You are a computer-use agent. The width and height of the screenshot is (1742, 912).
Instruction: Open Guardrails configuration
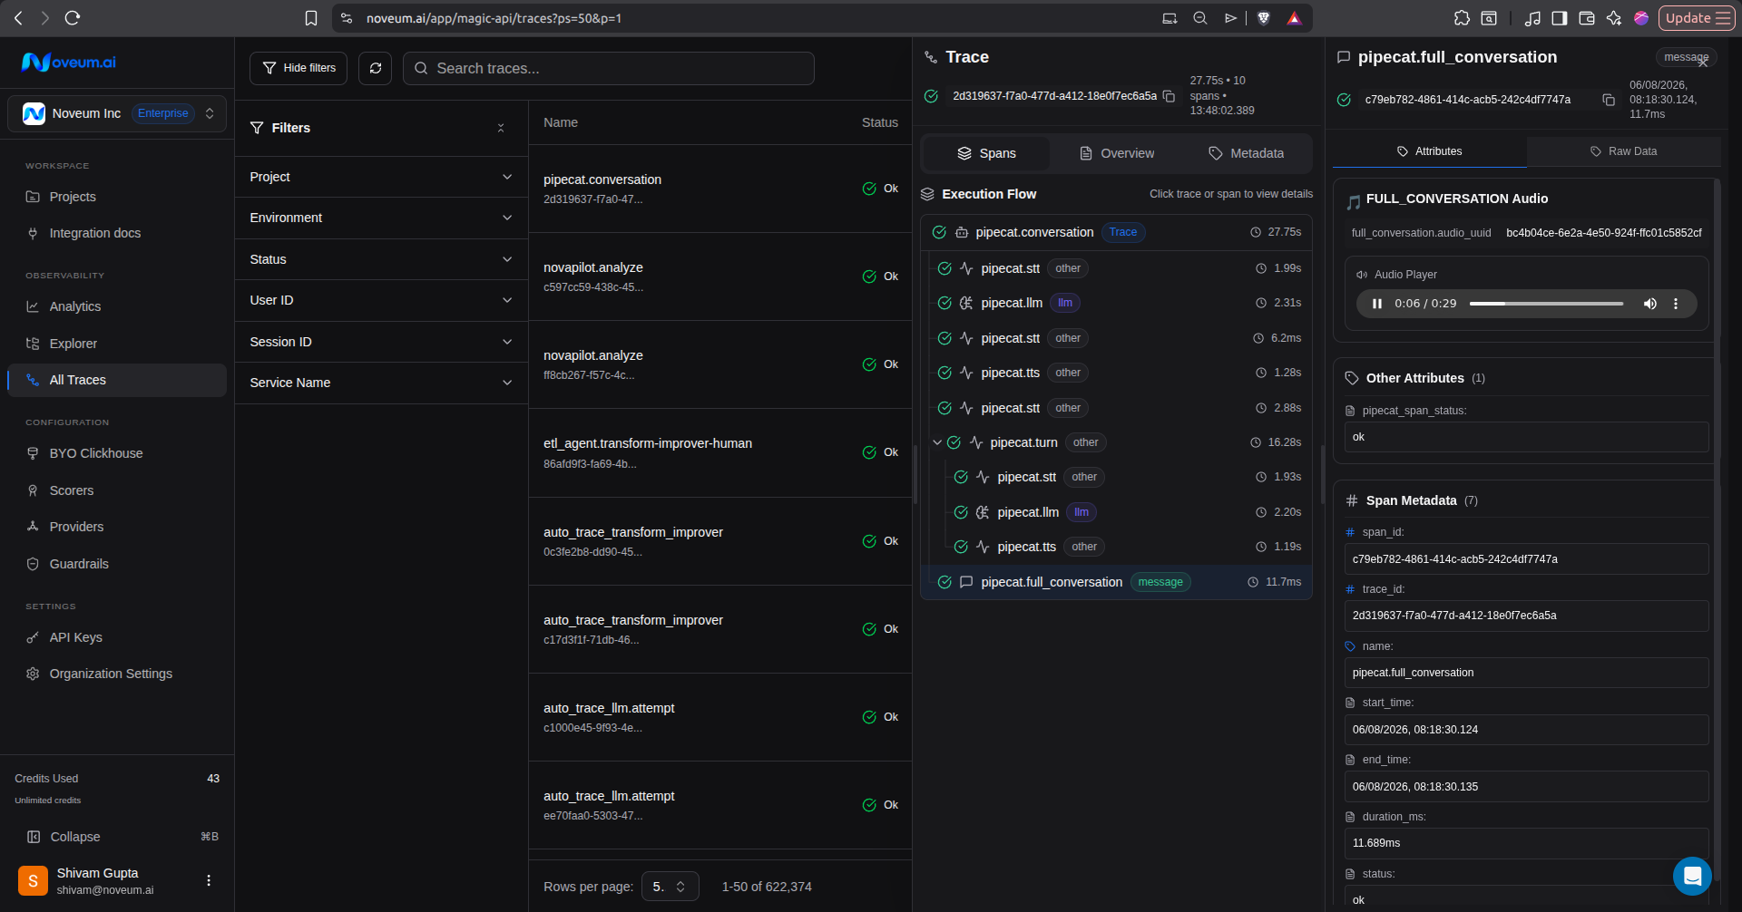tap(116, 564)
